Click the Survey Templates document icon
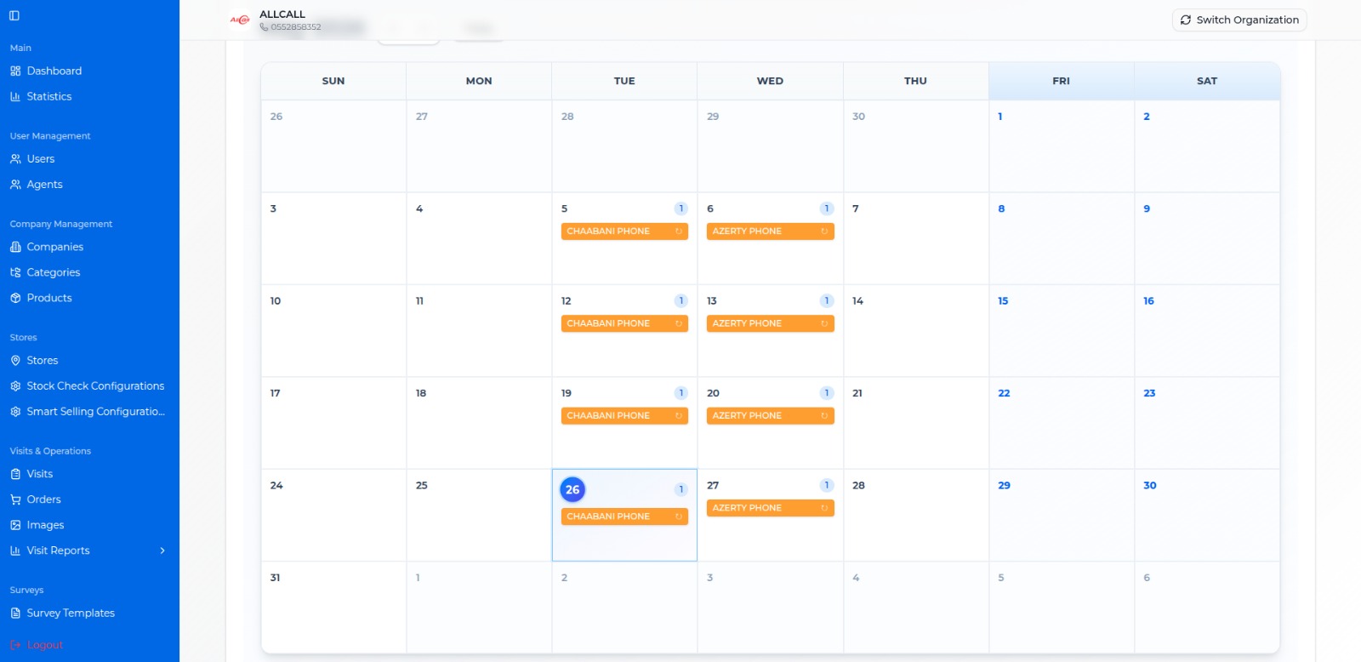Image resolution: width=1361 pixels, height=662 pixels. (x=15, y=613)
